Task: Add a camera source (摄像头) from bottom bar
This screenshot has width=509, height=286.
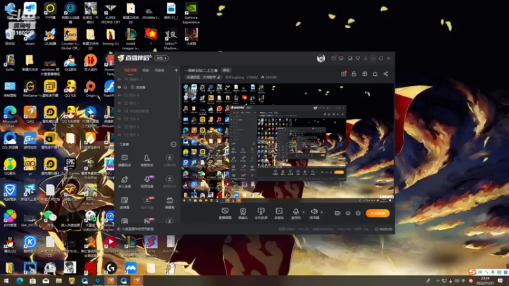Action: pos(243,214)
